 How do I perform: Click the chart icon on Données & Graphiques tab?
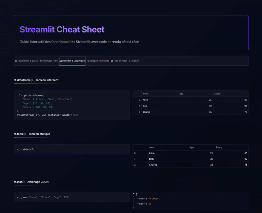(61, 61)
